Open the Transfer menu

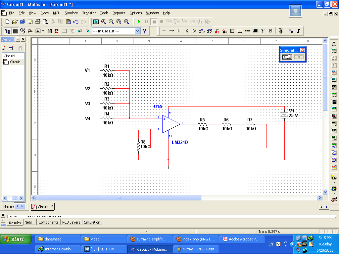coord(89,13)
